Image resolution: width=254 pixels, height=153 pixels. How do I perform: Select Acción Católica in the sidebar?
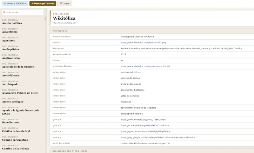[12, 23]
